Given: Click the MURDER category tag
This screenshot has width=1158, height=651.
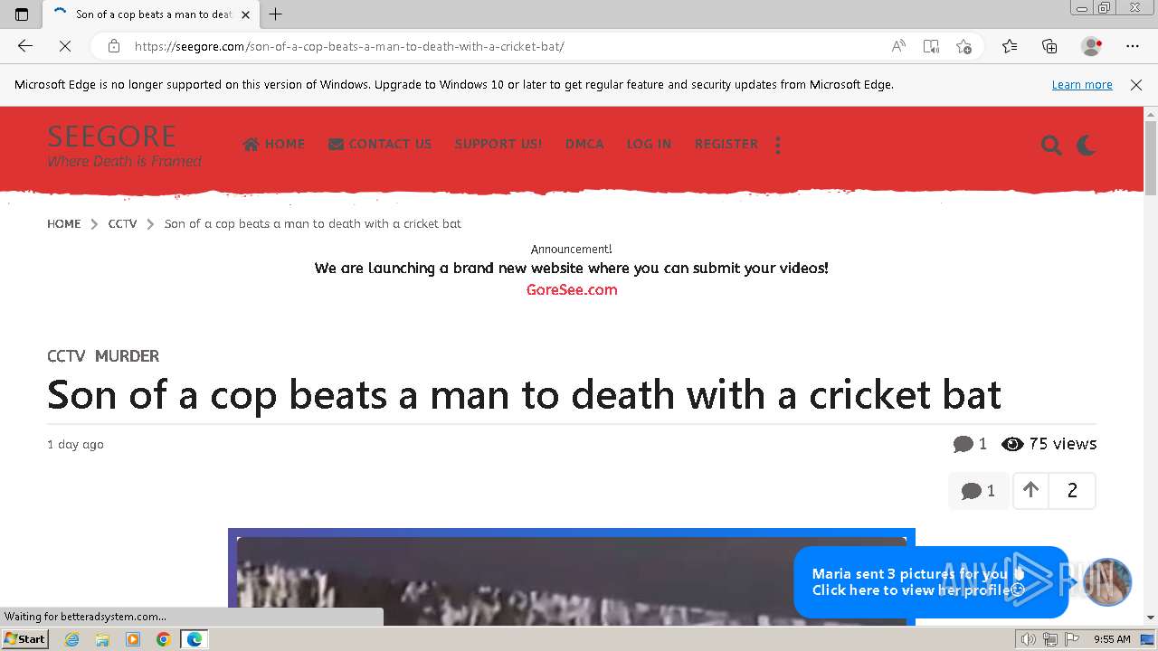Looking at the screenshot, I should [x=127, y=356].
